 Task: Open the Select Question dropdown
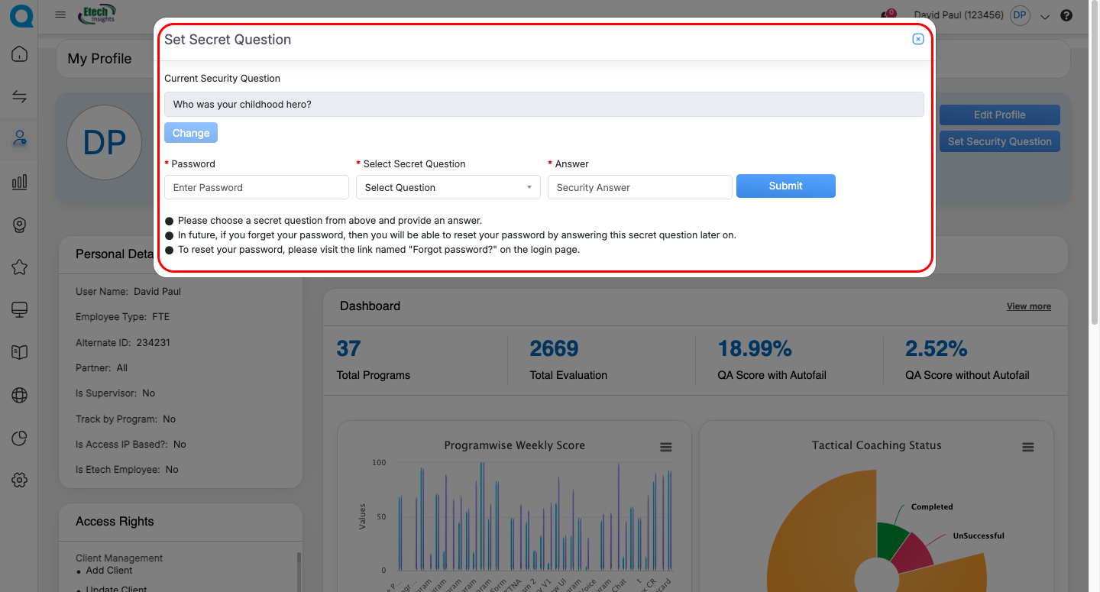pyautogui.click(x=448, y=187)
